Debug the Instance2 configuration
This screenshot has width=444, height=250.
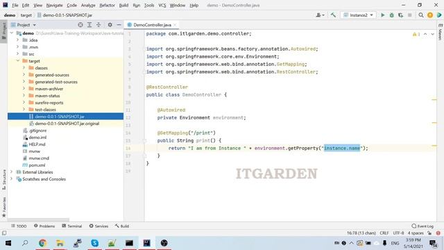click(391, 15)
